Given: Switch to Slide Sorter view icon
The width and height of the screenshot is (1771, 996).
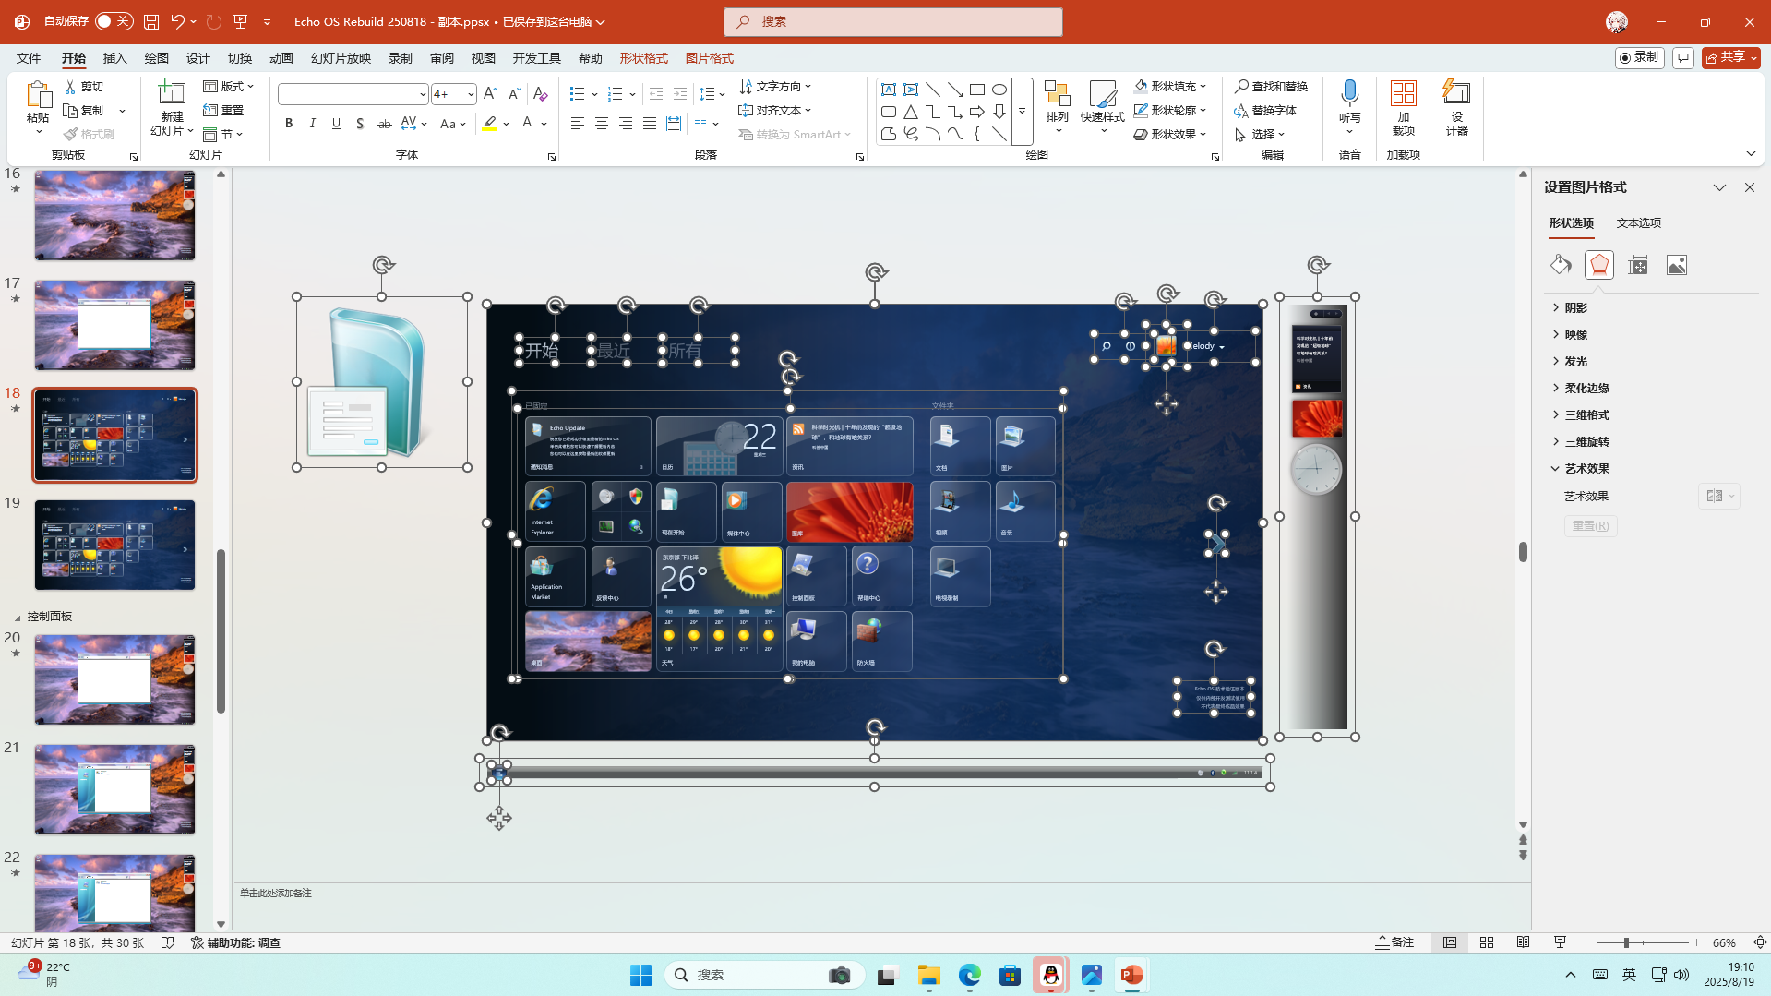Looking at the screenshot, I should pyautogui.click(x=1487, y=942).
